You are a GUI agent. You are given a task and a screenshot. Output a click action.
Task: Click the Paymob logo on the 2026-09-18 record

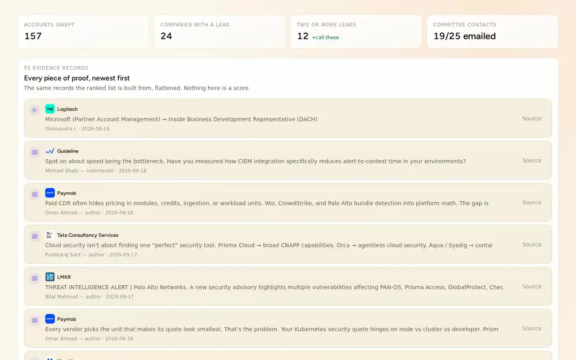[50, 193]
